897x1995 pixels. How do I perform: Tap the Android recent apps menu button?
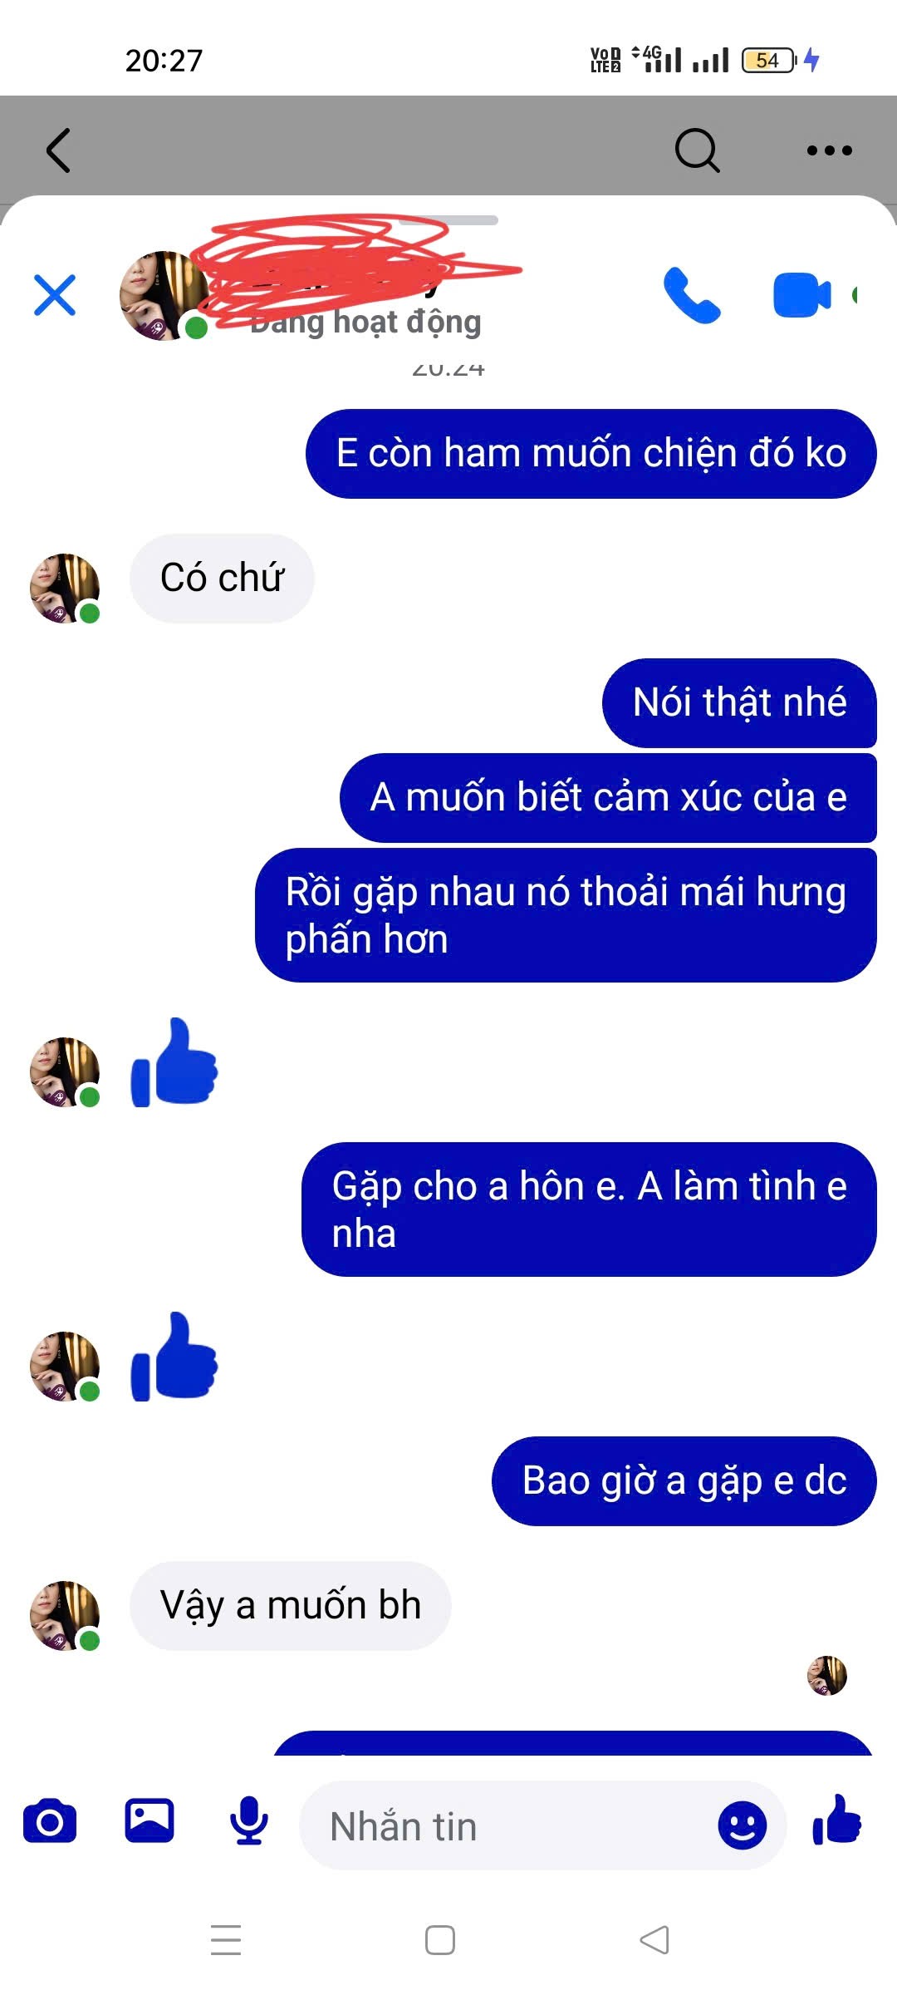click(x=226, y=1940)
